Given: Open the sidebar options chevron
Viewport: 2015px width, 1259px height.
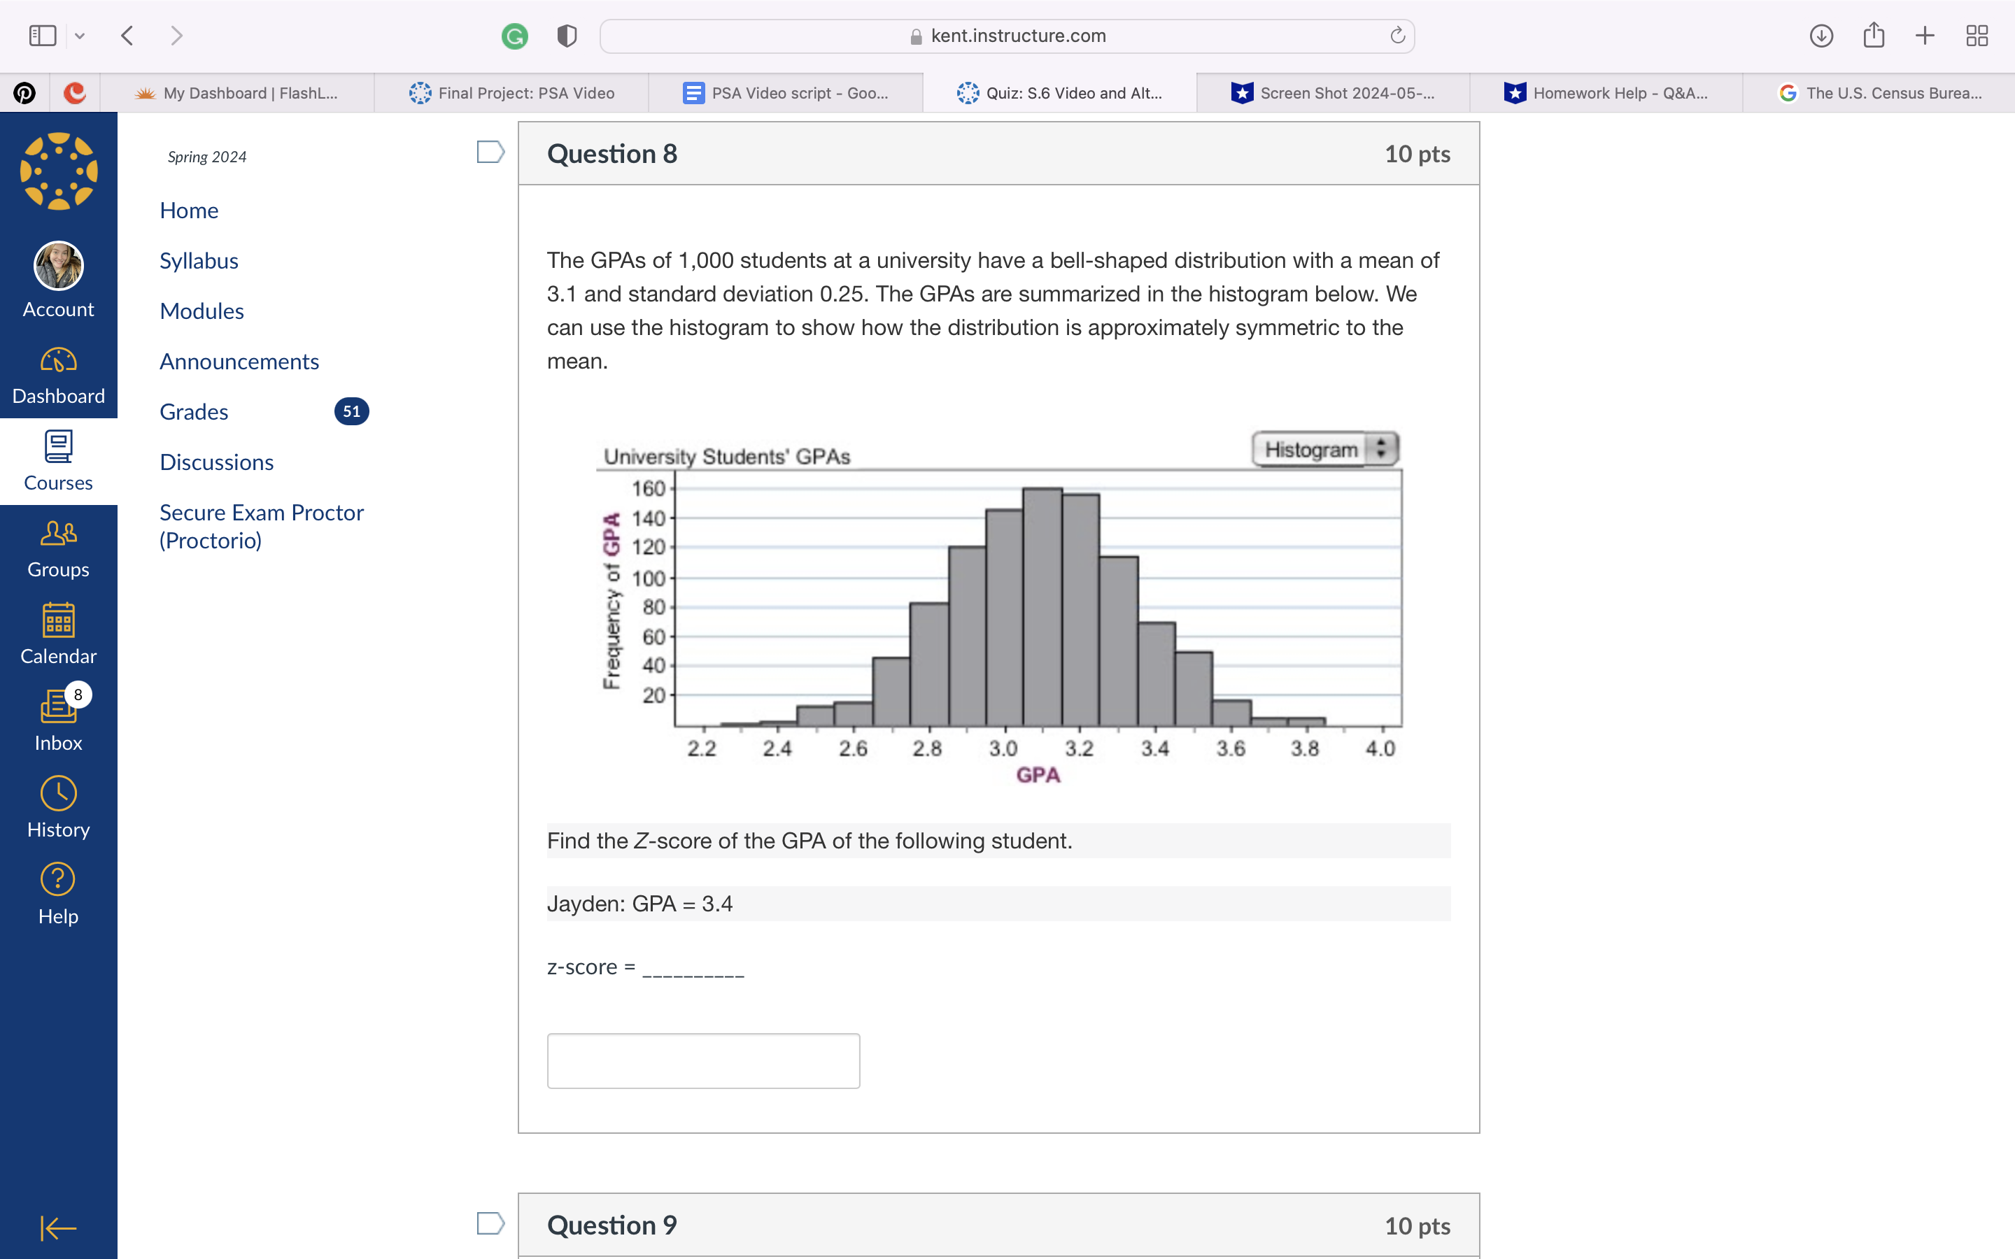Looking at the screenshot, I should 80,35.
